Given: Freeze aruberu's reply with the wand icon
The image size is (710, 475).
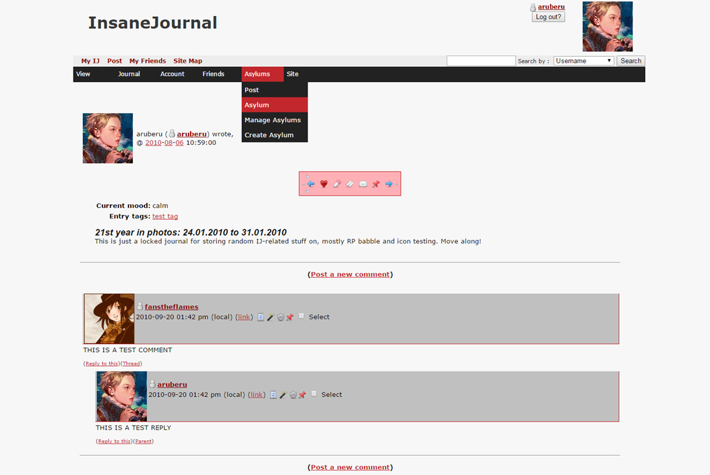Looking at the screenshot, I should click(x=282, y=394).
